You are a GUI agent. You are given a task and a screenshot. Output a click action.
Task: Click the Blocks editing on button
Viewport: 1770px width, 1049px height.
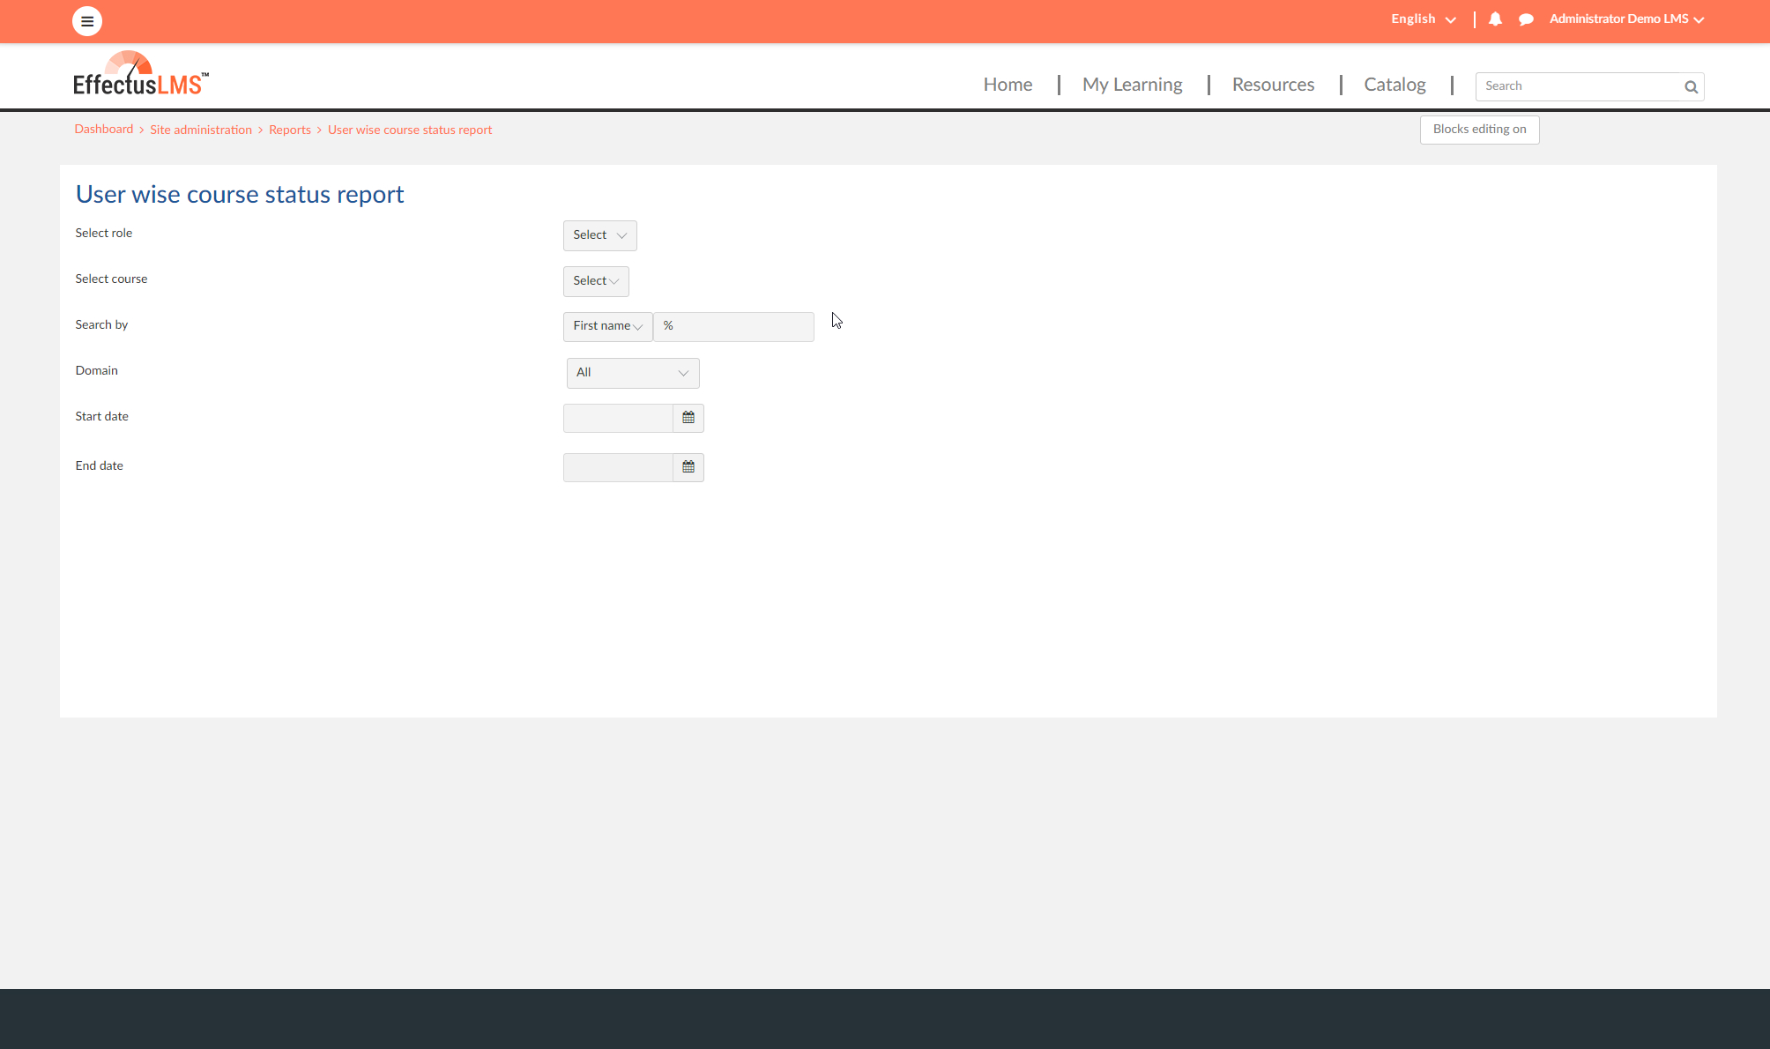point(1479,130)
